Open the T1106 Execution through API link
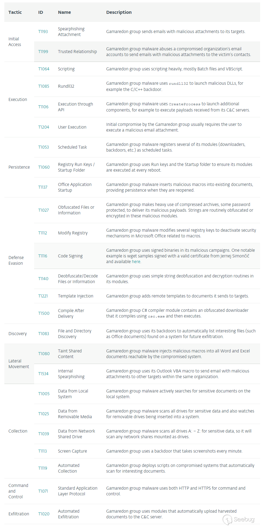Screen dimensions: 262x527 [x=43, y=107]
